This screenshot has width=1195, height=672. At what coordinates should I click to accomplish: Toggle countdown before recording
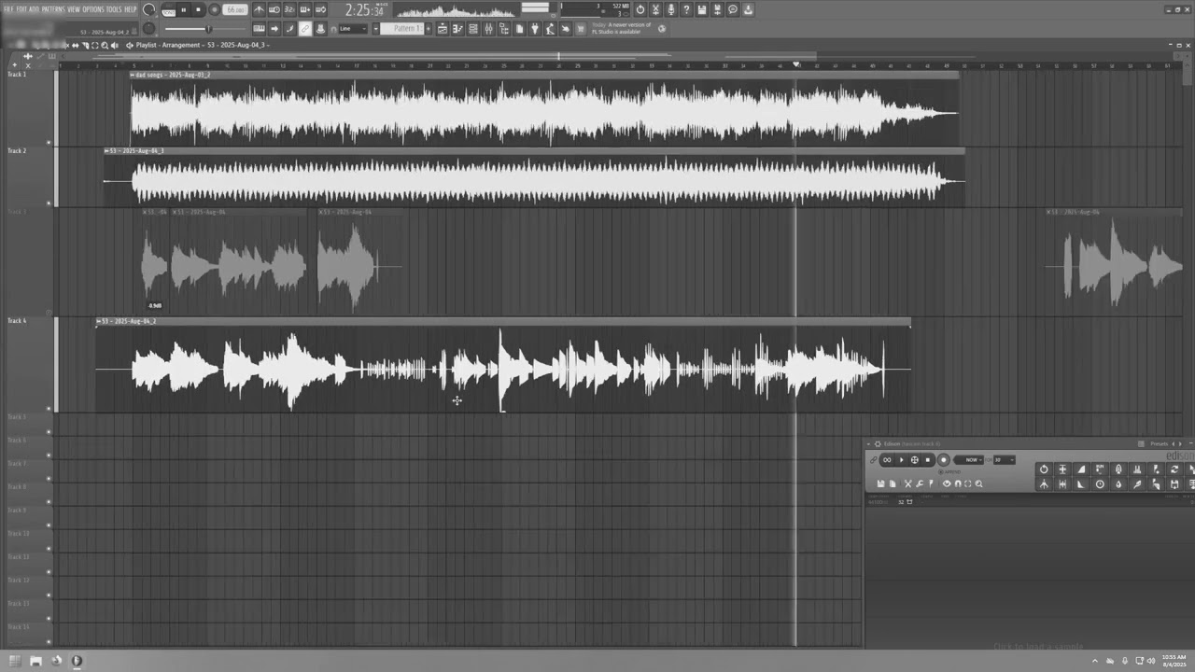[x=289, y=9]
